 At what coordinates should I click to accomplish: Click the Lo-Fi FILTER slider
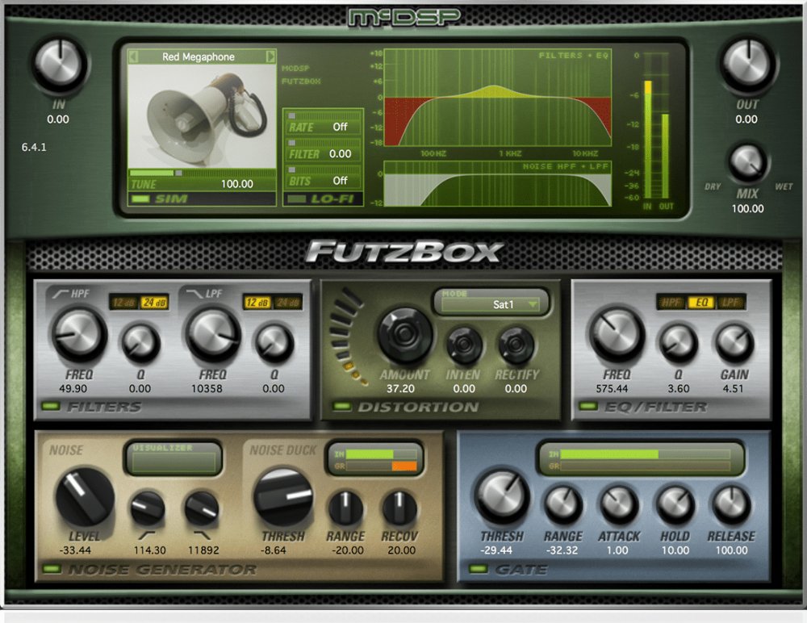click(x=324, y=143)
